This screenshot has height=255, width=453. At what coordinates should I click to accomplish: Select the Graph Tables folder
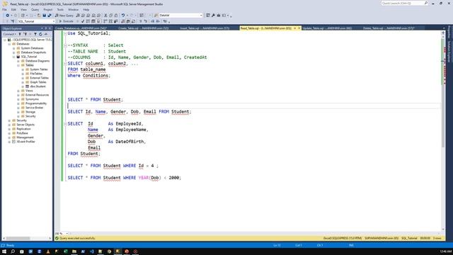tap(38, 82)
